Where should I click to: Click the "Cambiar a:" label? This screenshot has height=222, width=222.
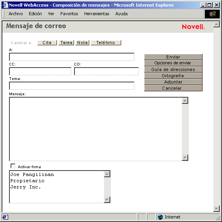(x=21, y=43)
